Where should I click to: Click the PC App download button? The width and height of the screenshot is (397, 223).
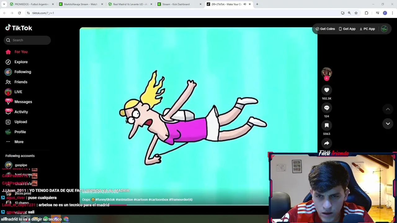pos(367,29)
